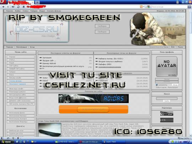Open Галерея in the site sidebar
The width and height of the screenshot is (192, 144).
21,72
